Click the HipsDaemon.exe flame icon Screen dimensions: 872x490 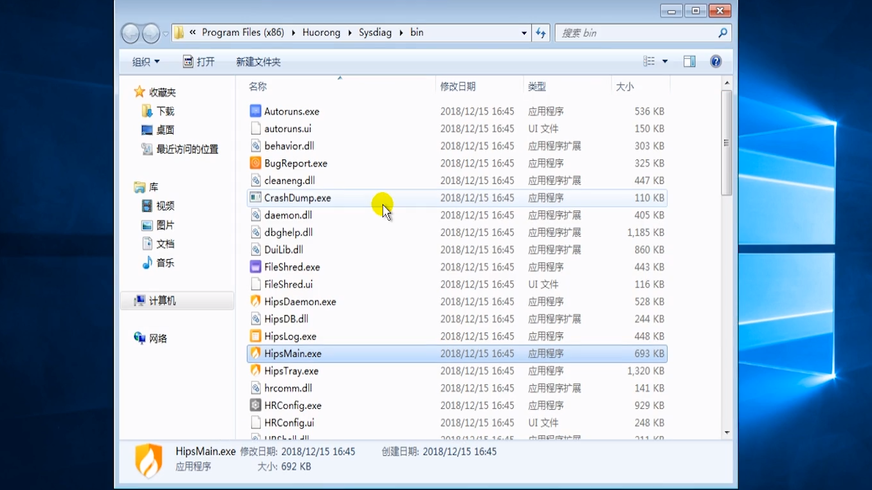[x=255, y=302]
